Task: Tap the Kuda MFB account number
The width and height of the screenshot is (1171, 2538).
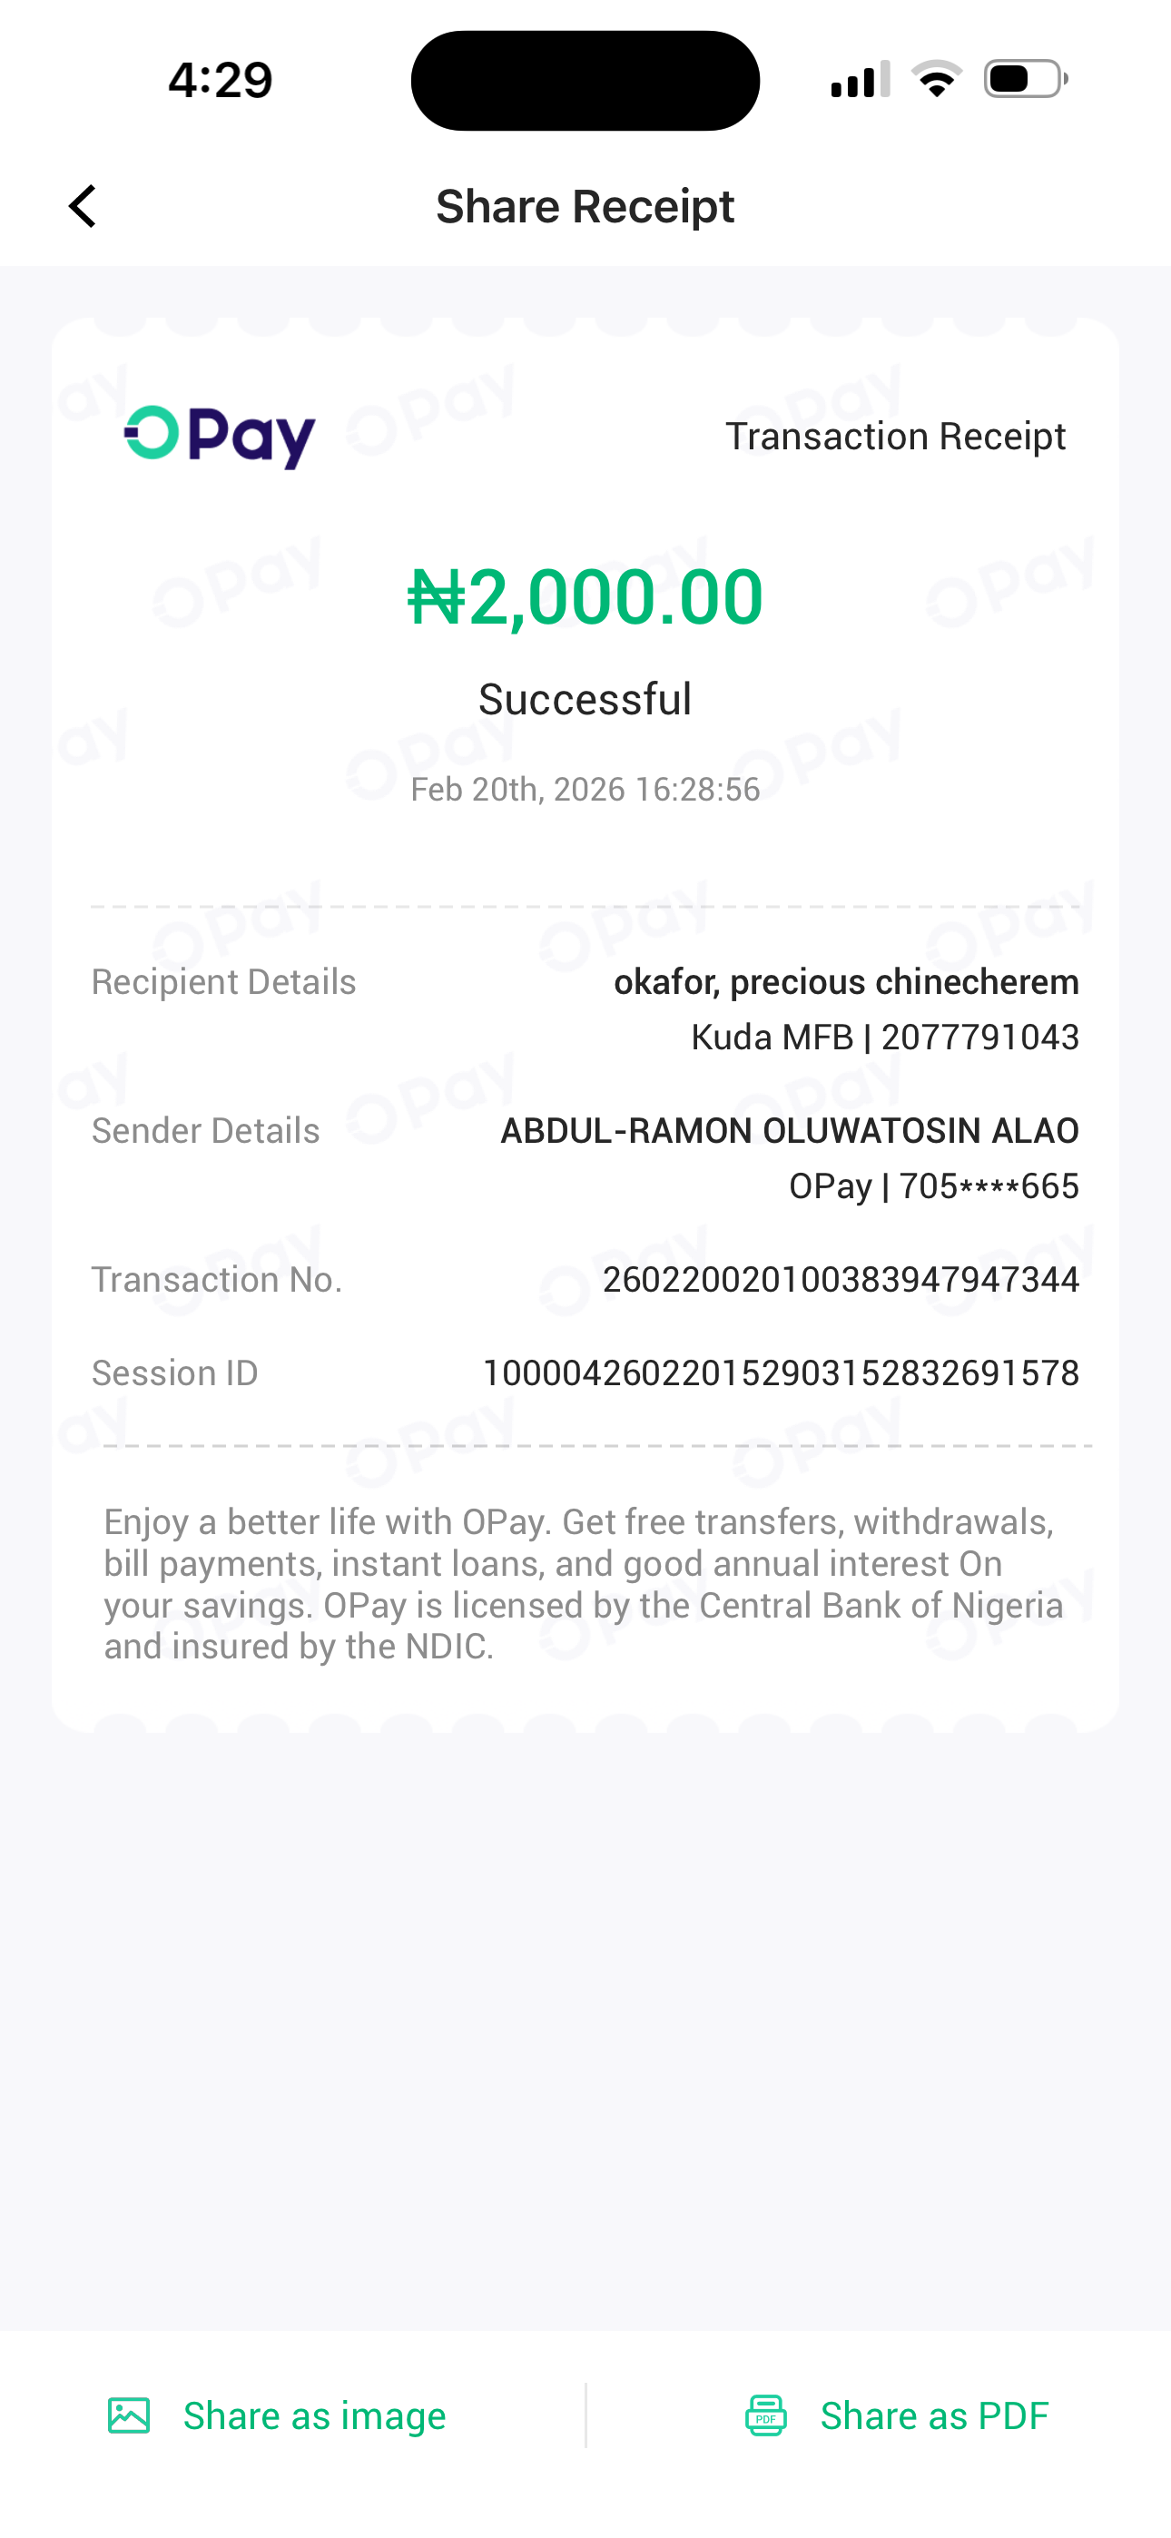Action: pos(884,1038)
